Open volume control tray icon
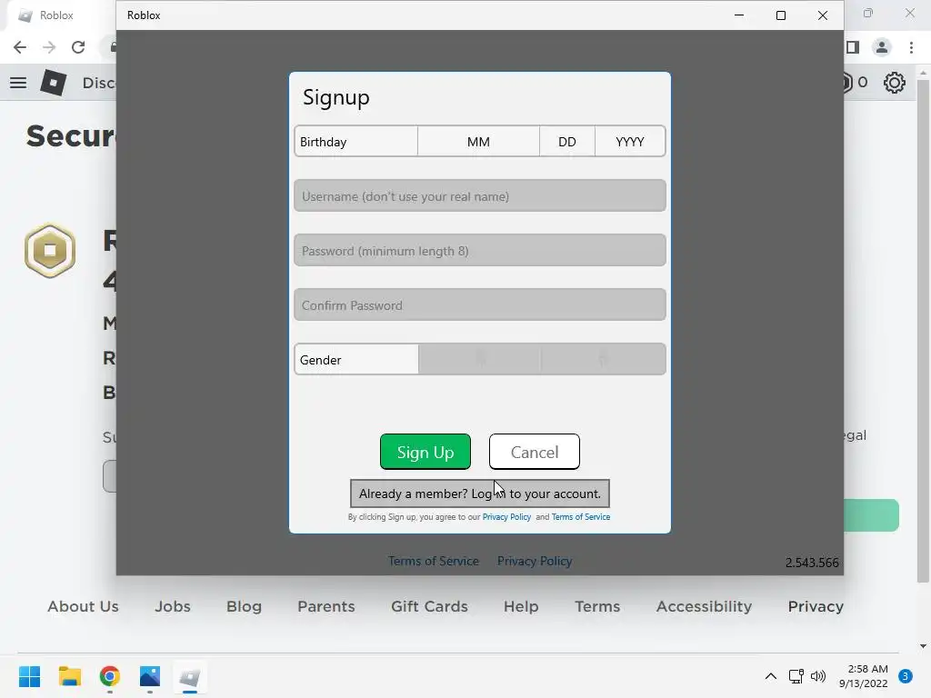This screenshot has height=698, width=931. [x=818, y=676]
